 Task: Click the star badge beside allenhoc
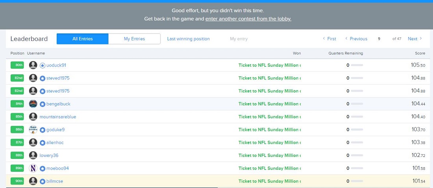pyautogui.click(x=43, y=143)
